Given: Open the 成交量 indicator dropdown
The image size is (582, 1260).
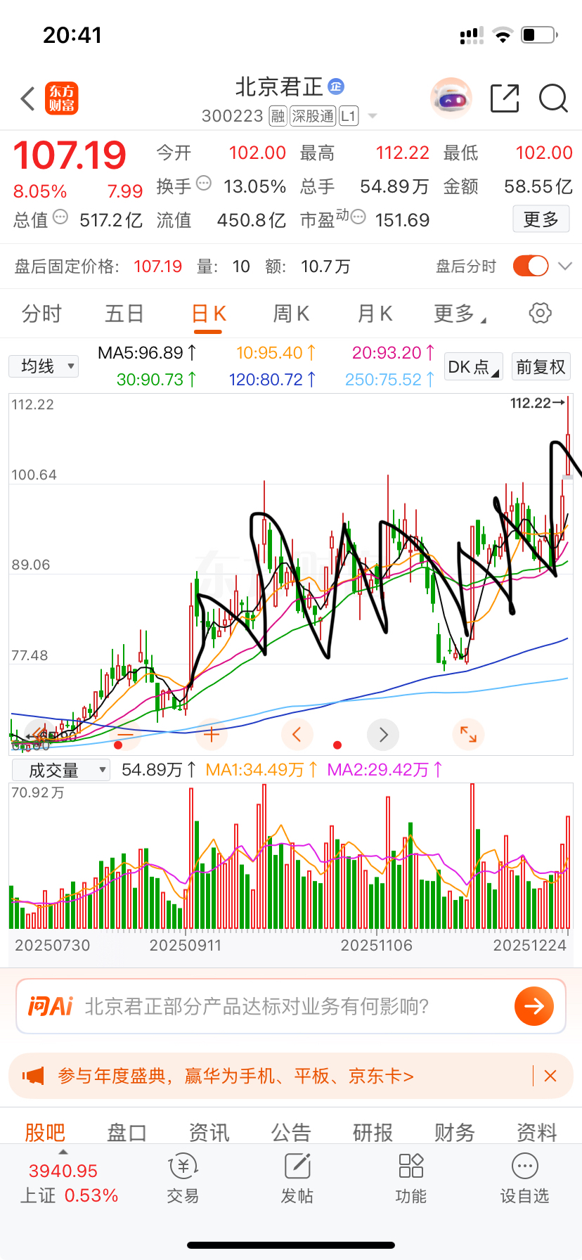Looking at the screenshot, I should point(61,771).
